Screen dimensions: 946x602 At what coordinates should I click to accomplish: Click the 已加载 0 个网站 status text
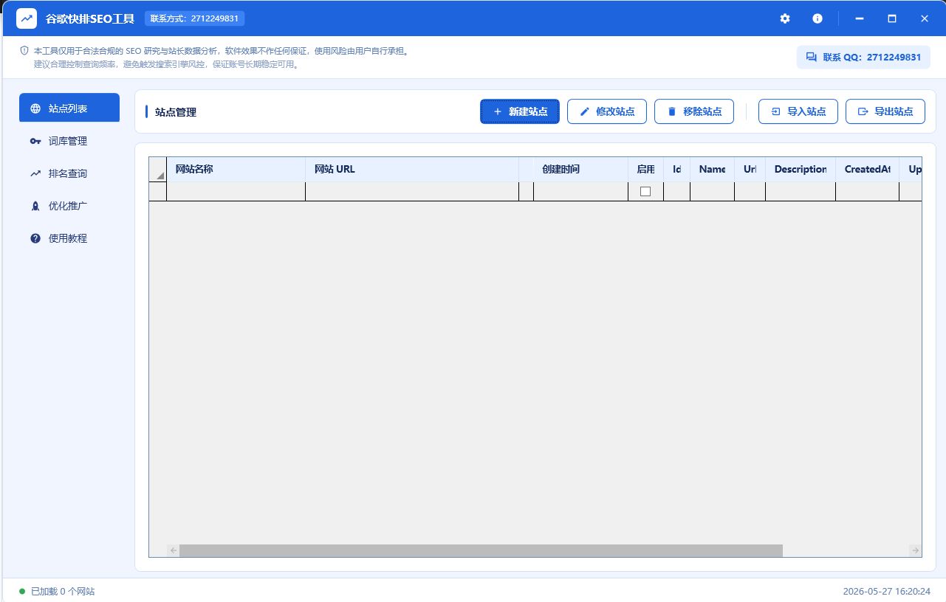[63, 592]
